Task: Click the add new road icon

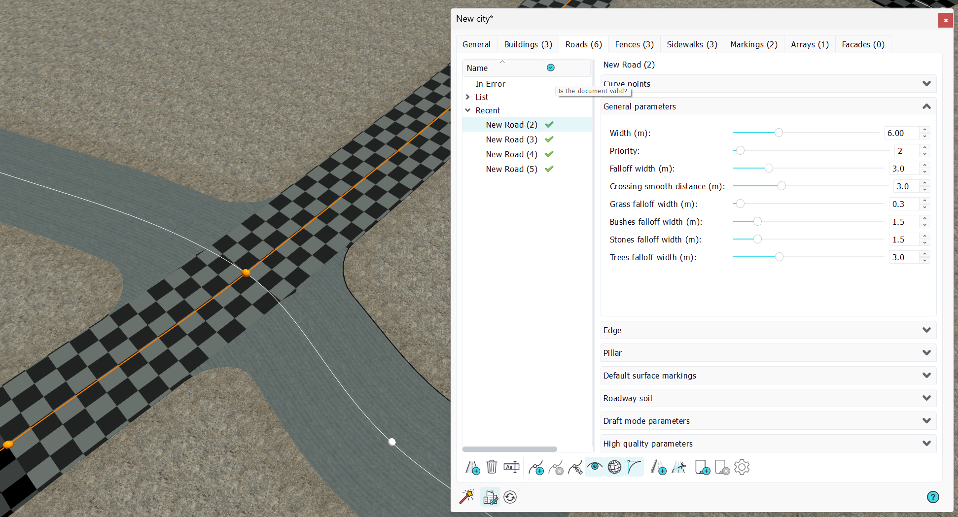Action: [472, 467]
